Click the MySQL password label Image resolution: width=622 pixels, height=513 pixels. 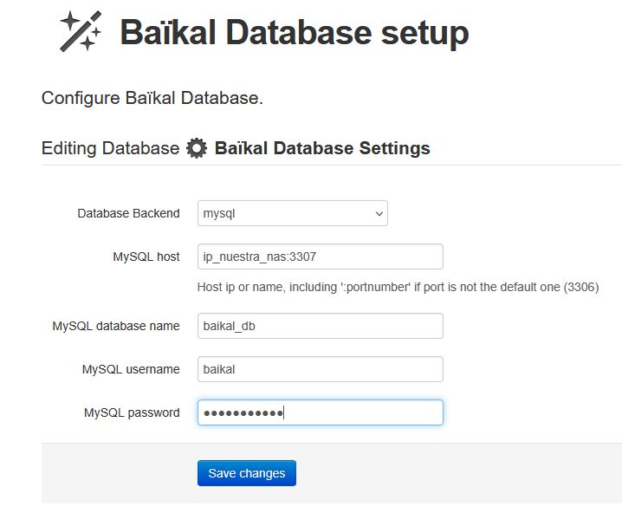tap(132, 412)
